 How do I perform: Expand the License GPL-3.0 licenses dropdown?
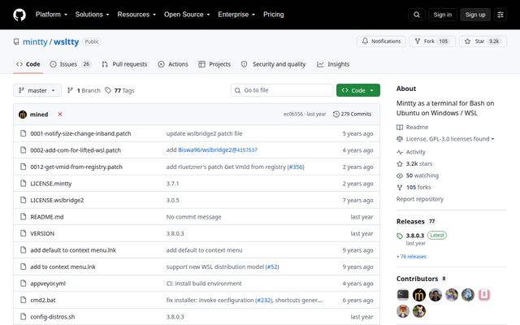tap(450, 139)
